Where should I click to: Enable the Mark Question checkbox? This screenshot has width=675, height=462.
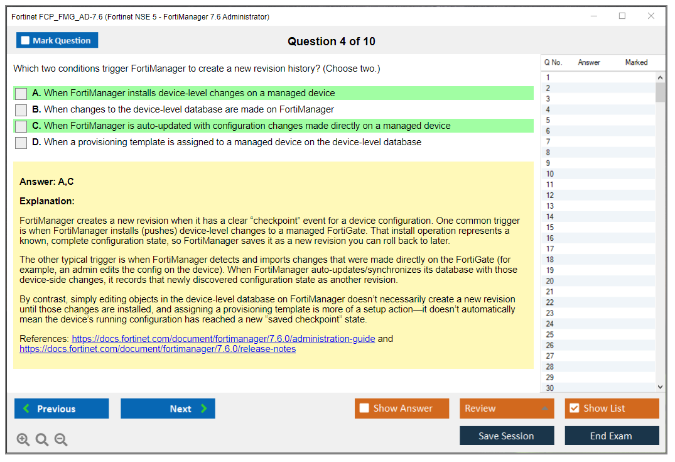[24, 40]
